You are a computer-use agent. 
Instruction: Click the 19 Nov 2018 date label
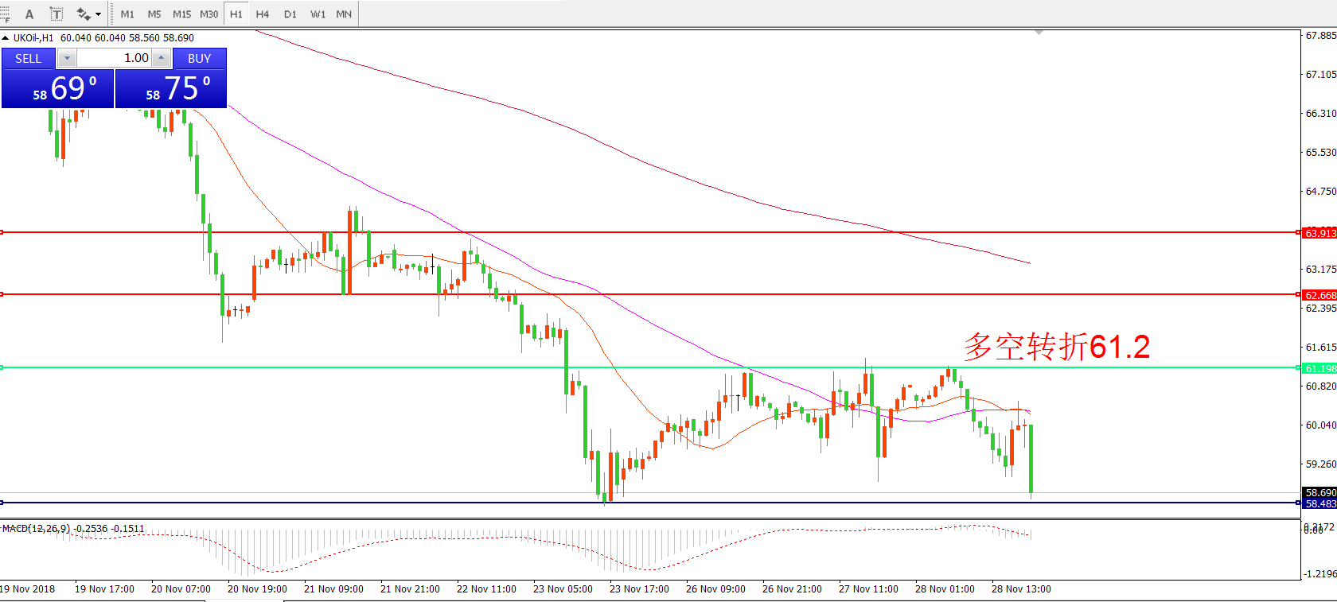tap(28, 589)
